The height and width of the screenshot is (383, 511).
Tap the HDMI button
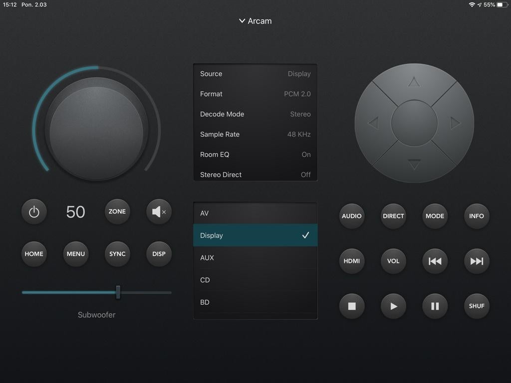[352, 261]
